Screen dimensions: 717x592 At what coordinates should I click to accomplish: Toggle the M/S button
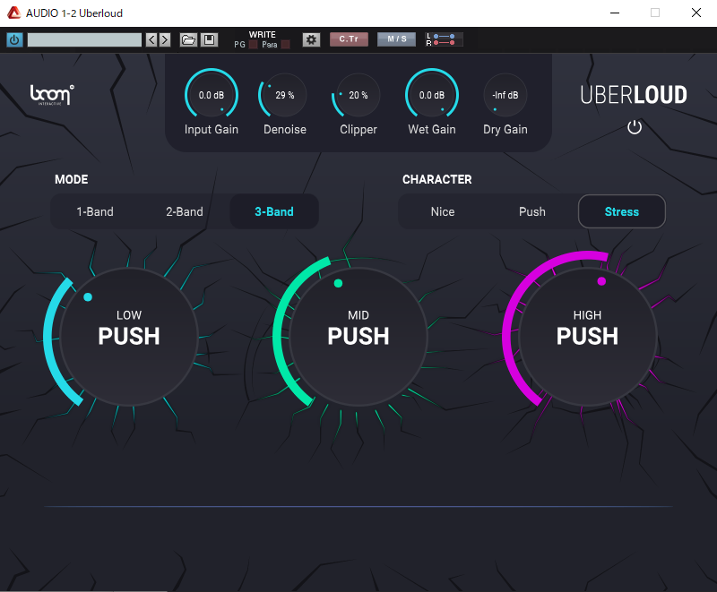pyautogui.click(x=396, y=39)
